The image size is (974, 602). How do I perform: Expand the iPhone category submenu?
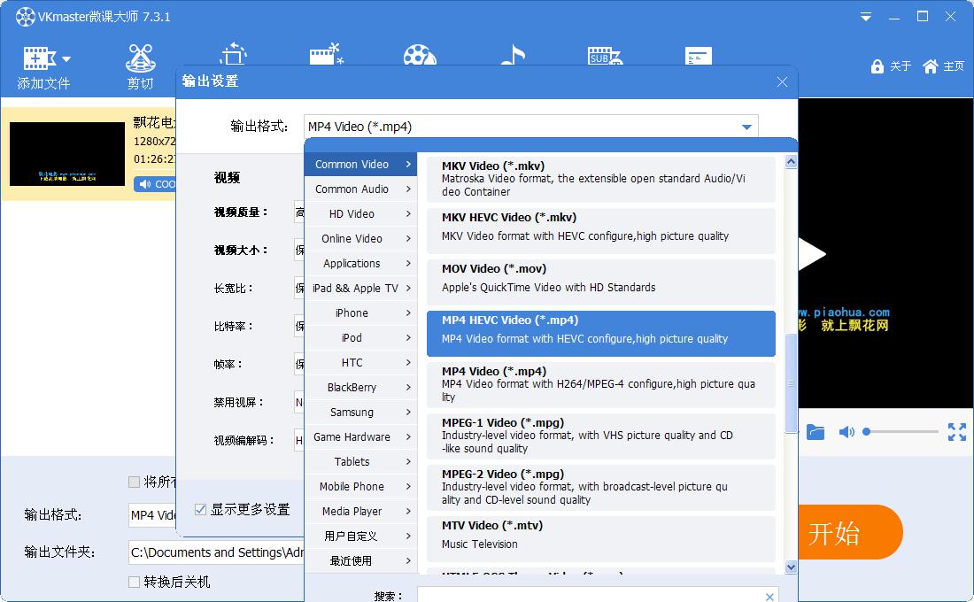click(x=360, y=313)
